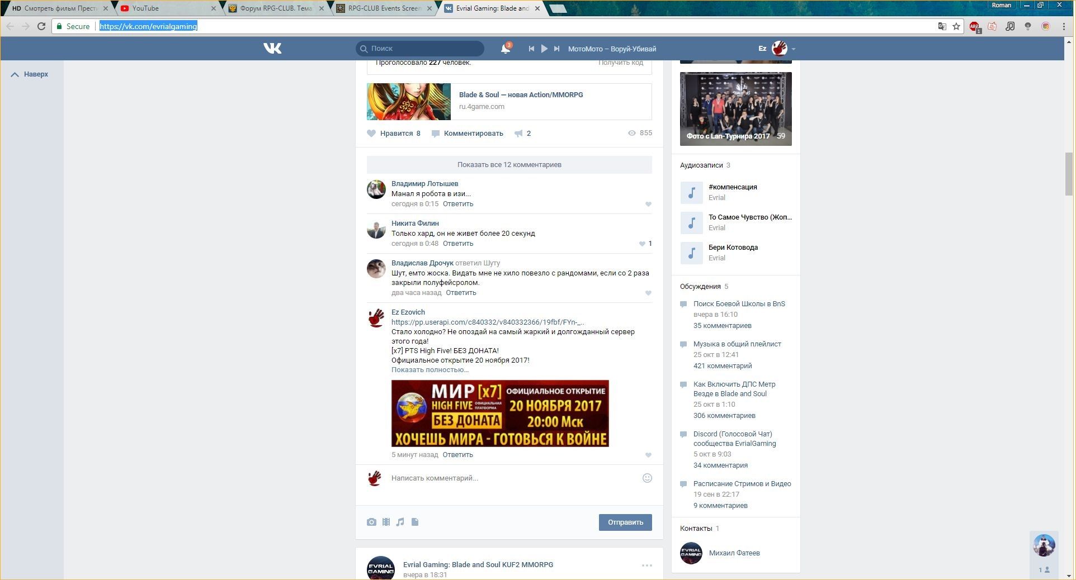Attach a video with film icon
This screenshot has height=580, width=1076.
(386, 522)
